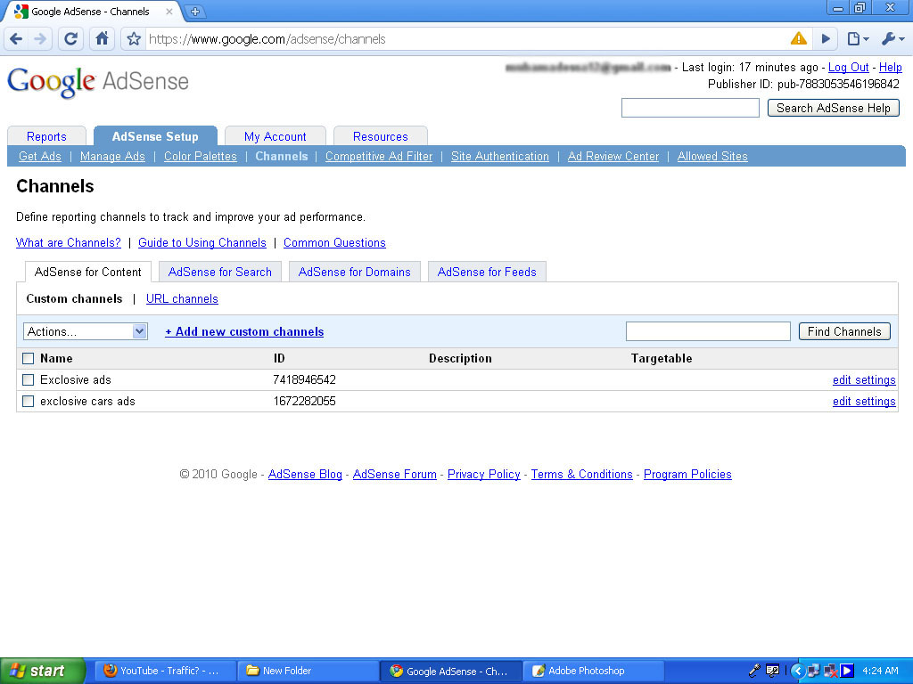This screenshot has height=684, width=913.
Task: Open Get Ads submenu link
Action: [x=39, y=156]
